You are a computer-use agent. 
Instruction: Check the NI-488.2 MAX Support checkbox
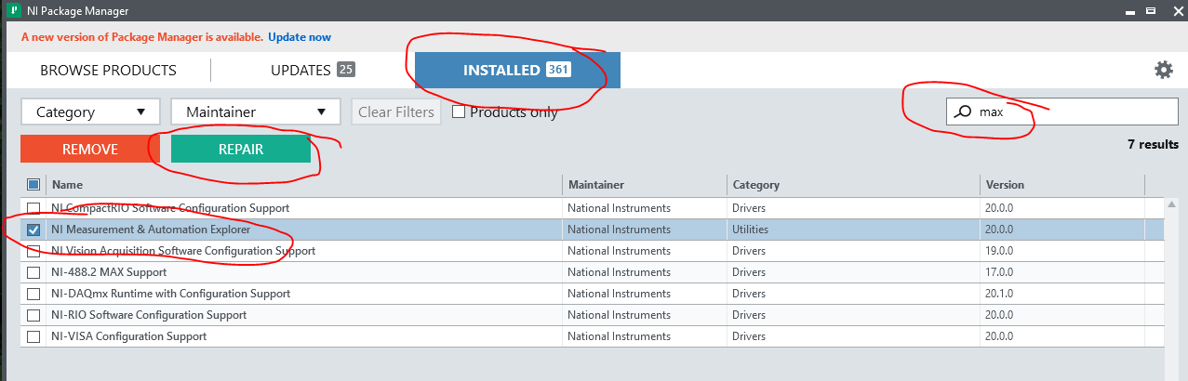coord(33,272)
